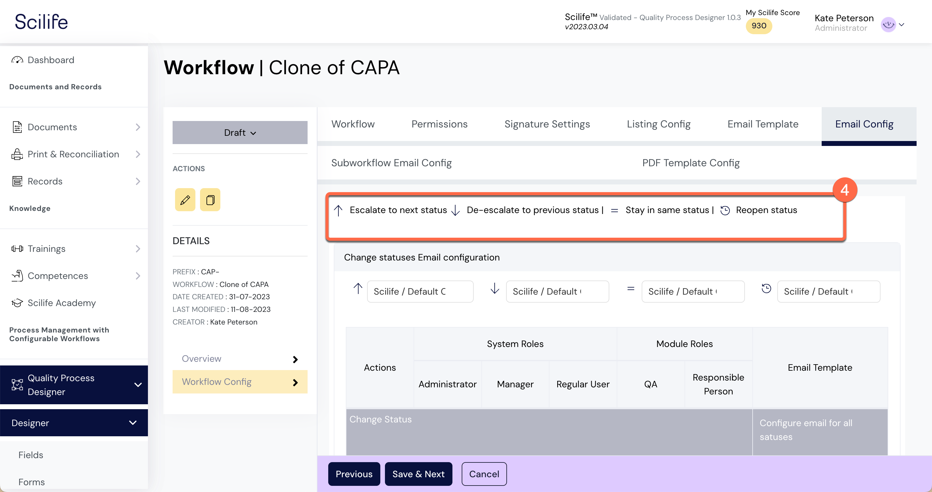The width and height of the screenshot is (932, 492).
Task: Click the Responsible Person column header
Action: (x=718, y=384)
